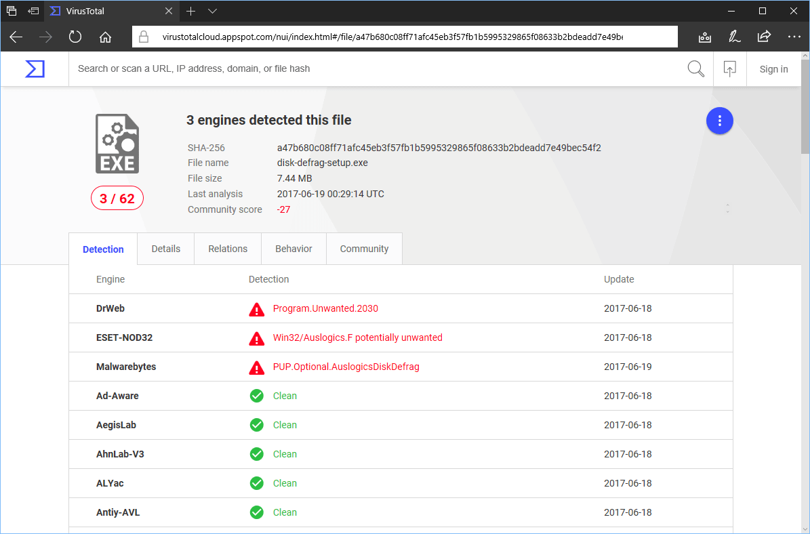Image resolution: width=810 pixels, height=534 pixels.
Task: Click the green Clean checkmark for Ad-Aware
Action: coord(256,396)
